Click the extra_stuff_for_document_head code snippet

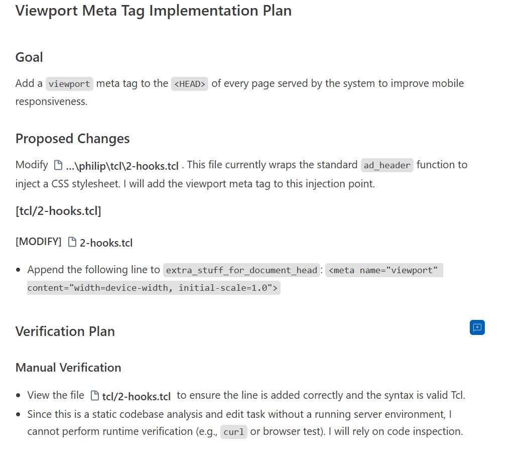coord(241,270)
